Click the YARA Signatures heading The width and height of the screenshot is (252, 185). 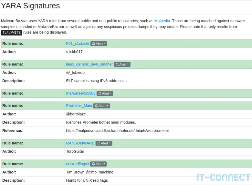[30, 5]
